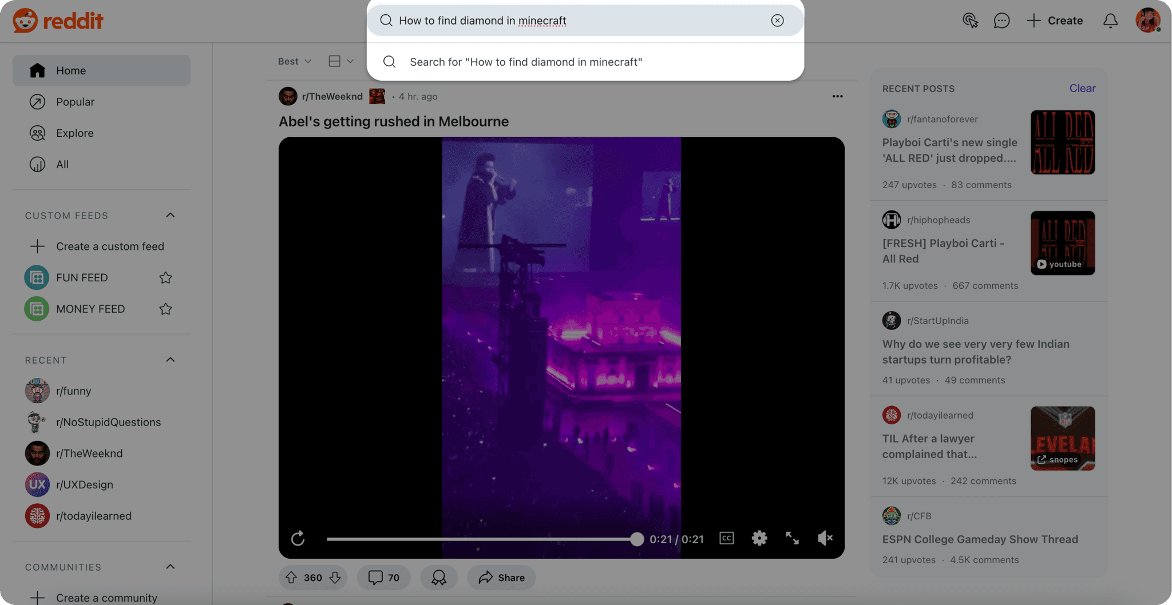Favorite the FUN FEED star

pyautogui.click(x=165, y=277)
